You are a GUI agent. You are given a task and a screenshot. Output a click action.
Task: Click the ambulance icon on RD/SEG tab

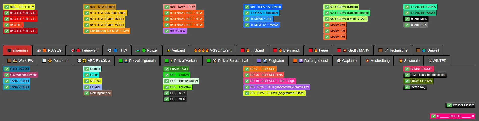pos(39,50)
